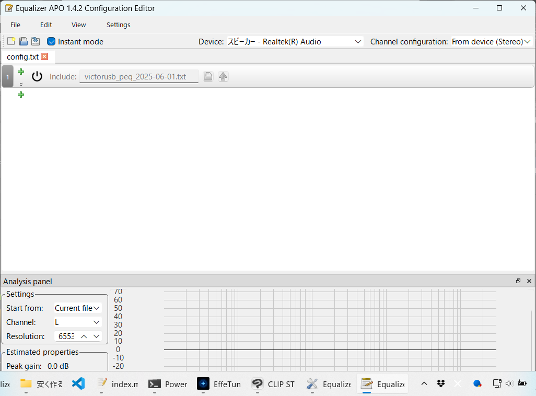Image resolution: width=536 pixels, height=396 pixels.
Task: Switch to PowerShell taskbar item
Action: click(168, 383)
